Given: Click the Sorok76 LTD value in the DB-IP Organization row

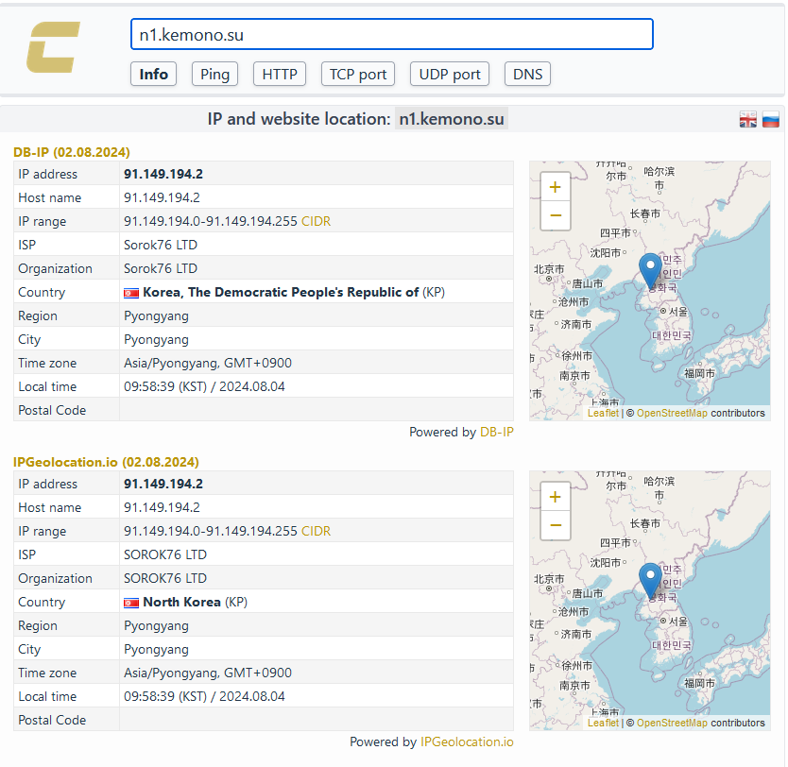Looking at the screenshot, I should 161,268.
